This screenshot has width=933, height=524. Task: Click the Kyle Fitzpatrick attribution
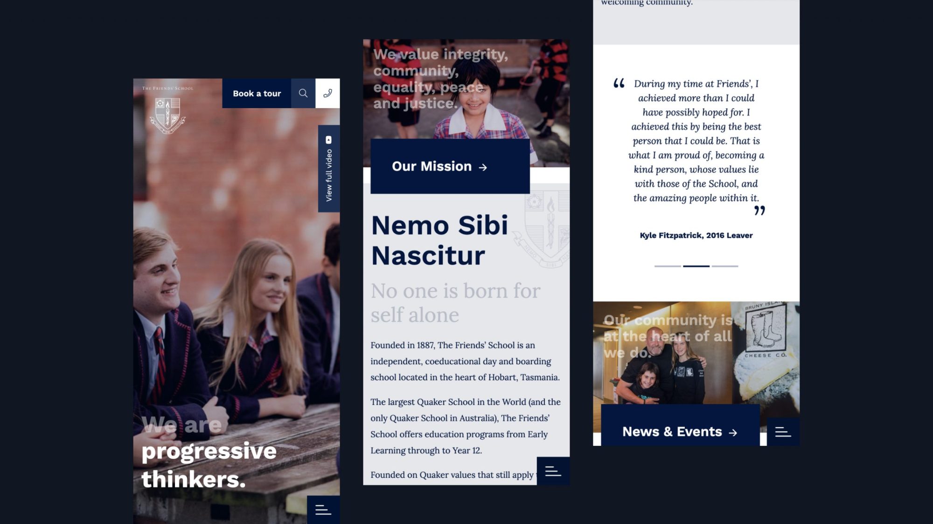pyautogui.click(x=696, y=235)
